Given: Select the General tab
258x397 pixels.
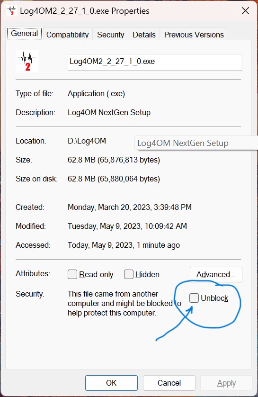Looking at the screenshot, I should click(24, 34).
